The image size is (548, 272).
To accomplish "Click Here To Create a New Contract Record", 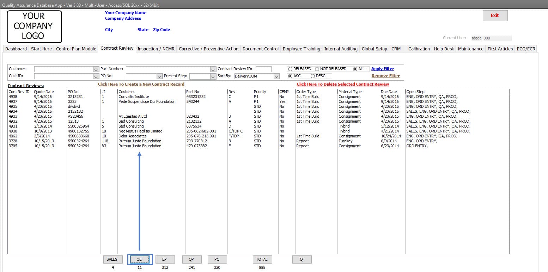I will 141,84.
